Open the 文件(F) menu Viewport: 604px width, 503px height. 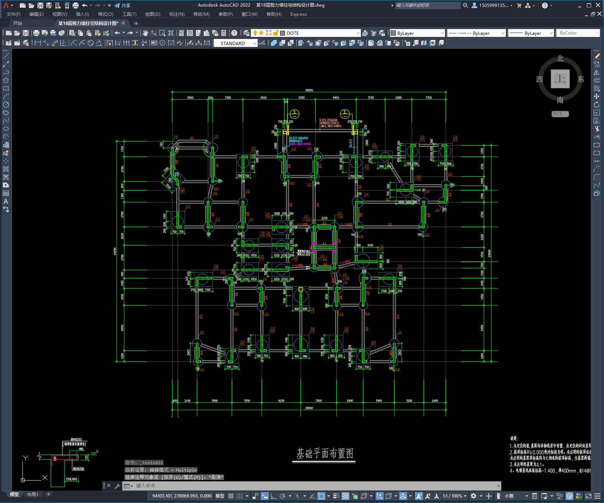14,14
